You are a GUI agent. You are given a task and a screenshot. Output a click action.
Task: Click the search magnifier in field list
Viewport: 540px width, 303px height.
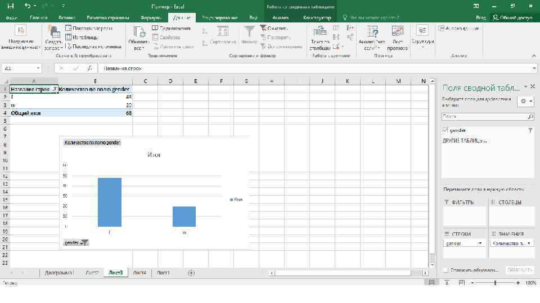(x=530, y=117)
